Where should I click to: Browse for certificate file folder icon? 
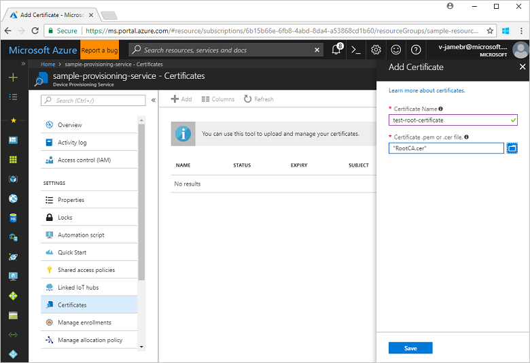pyautogui.click(x=512, y=148)
